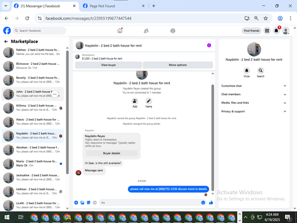This screenshot has height=223, width=297.
Task: Open Abrahan chat conversation
Action: click(33, 150)
